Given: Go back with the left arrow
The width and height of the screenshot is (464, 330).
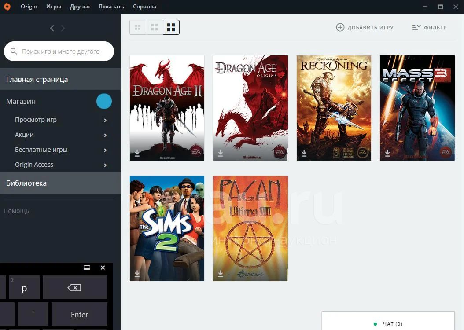Looking at the screenshot, I should point(52,28).
